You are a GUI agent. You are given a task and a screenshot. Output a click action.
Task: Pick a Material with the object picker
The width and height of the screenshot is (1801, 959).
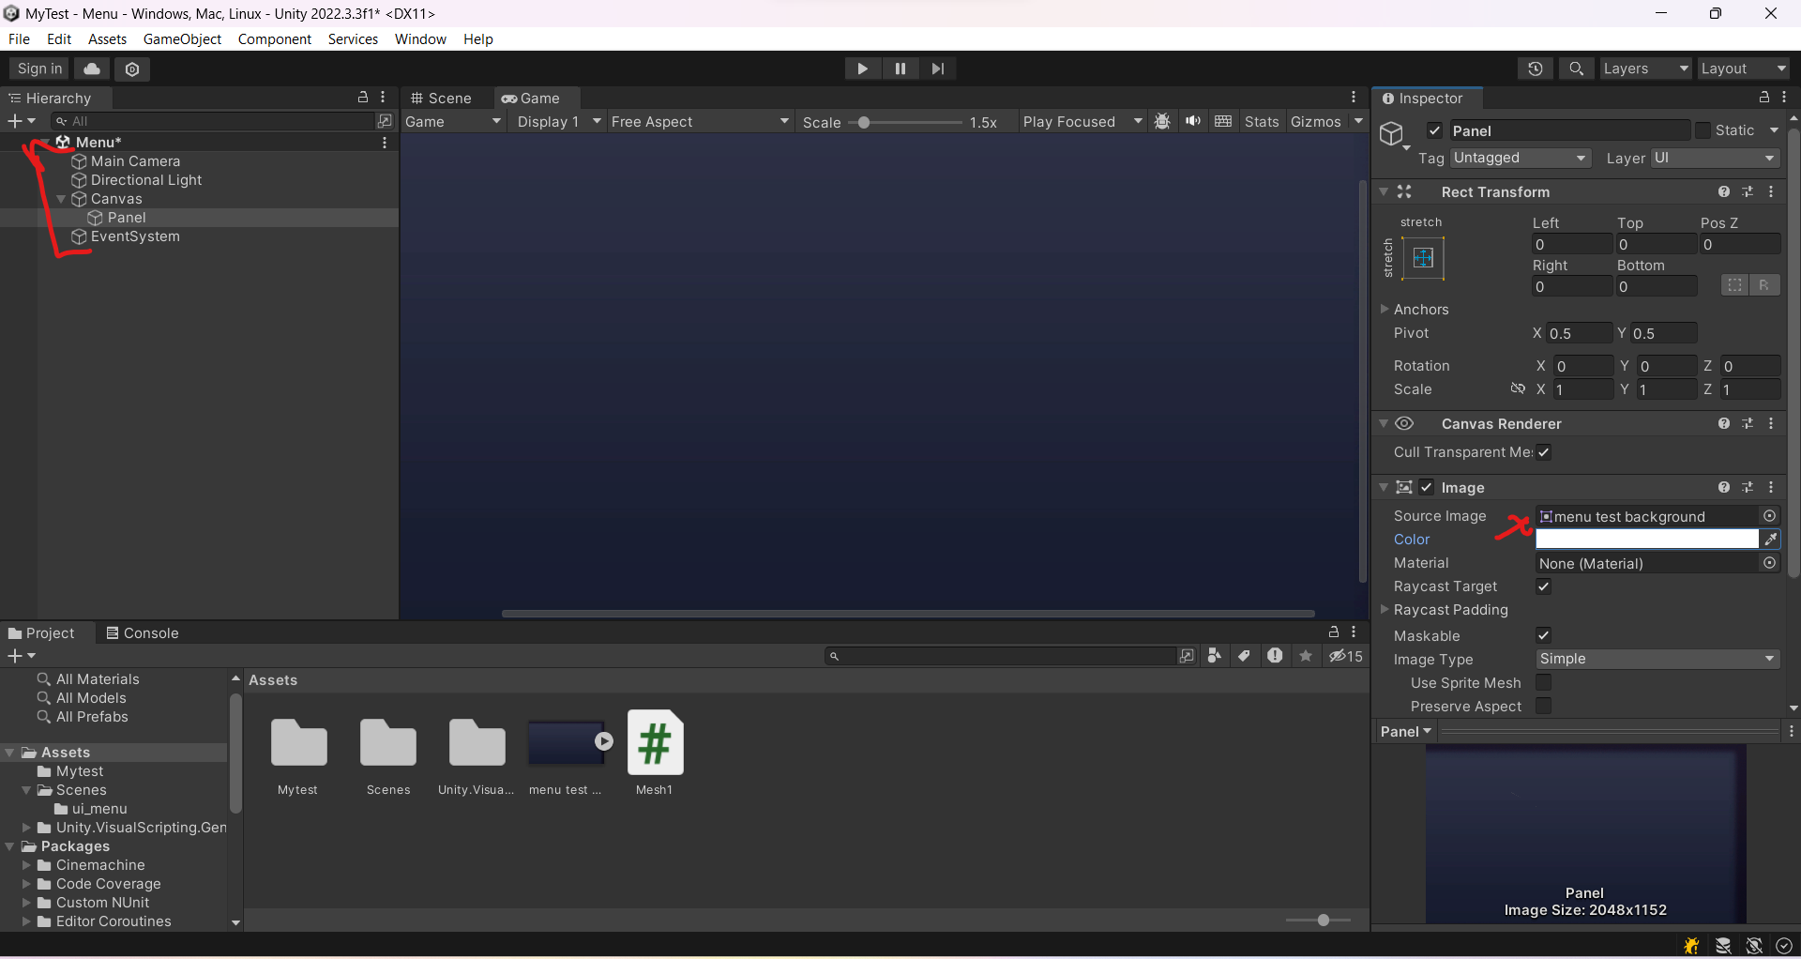coord(1769,563)
